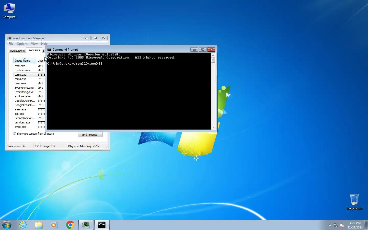
Task: Minimize the Command Prompt window
Action: click(194, 49)
